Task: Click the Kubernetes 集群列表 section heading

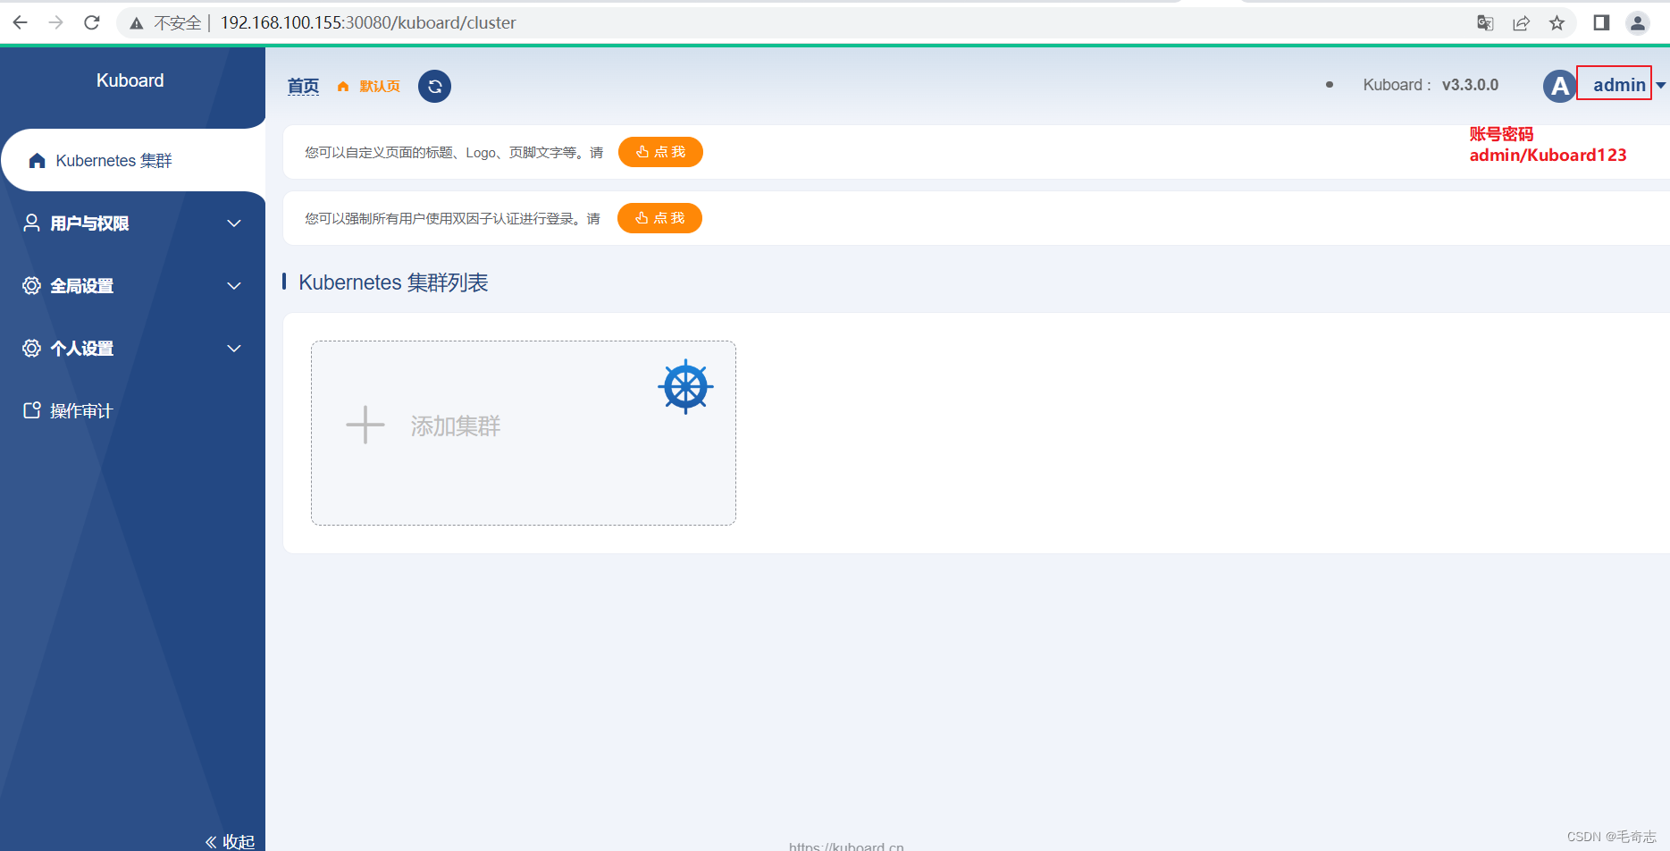Action: (x=393, y=282)
